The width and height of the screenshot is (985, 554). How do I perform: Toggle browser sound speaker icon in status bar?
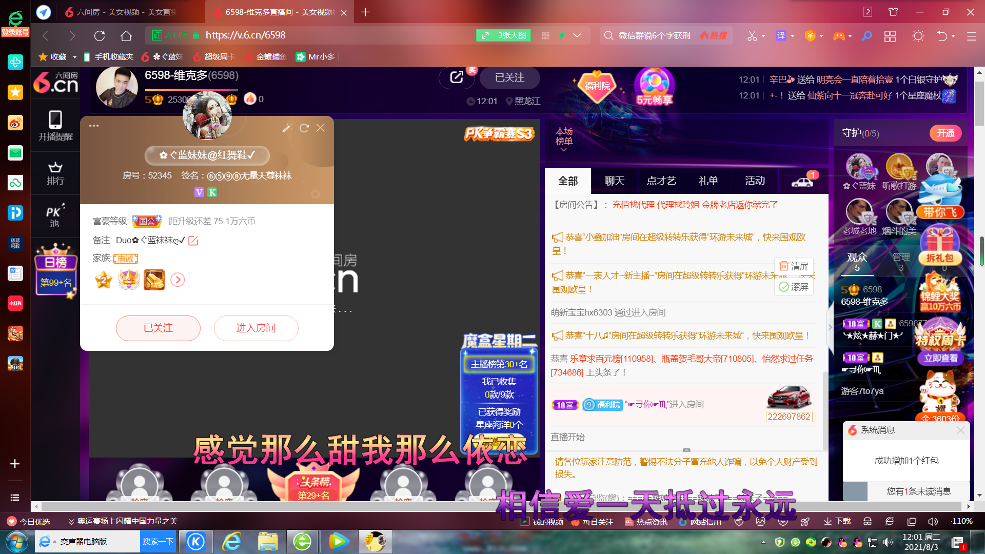(x=933, y=521)
